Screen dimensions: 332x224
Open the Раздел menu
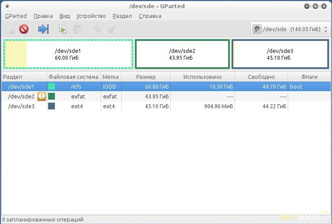pyautogui.click(x=122, y=16)
